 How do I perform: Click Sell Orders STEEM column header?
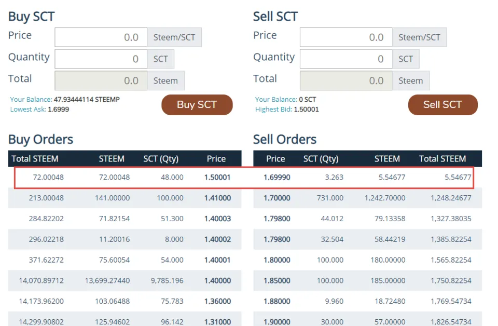click(387, 158)
